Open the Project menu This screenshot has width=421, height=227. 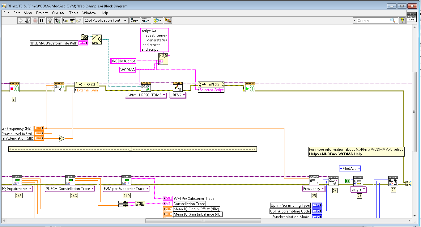(x=42, y=13)
